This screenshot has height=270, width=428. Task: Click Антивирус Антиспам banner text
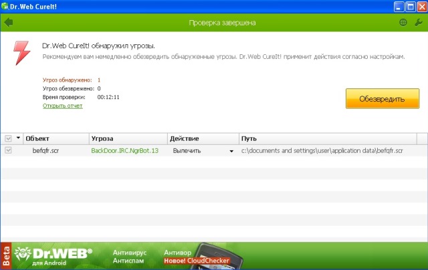tap(129, 257)
